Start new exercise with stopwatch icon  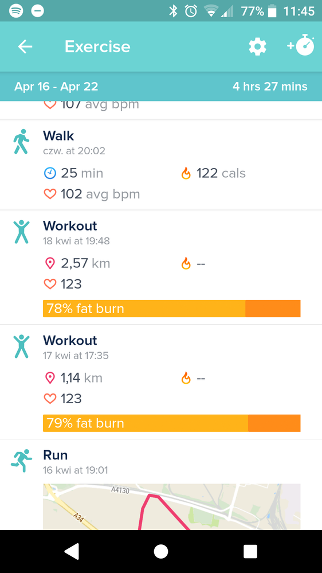tap(301, 45)
